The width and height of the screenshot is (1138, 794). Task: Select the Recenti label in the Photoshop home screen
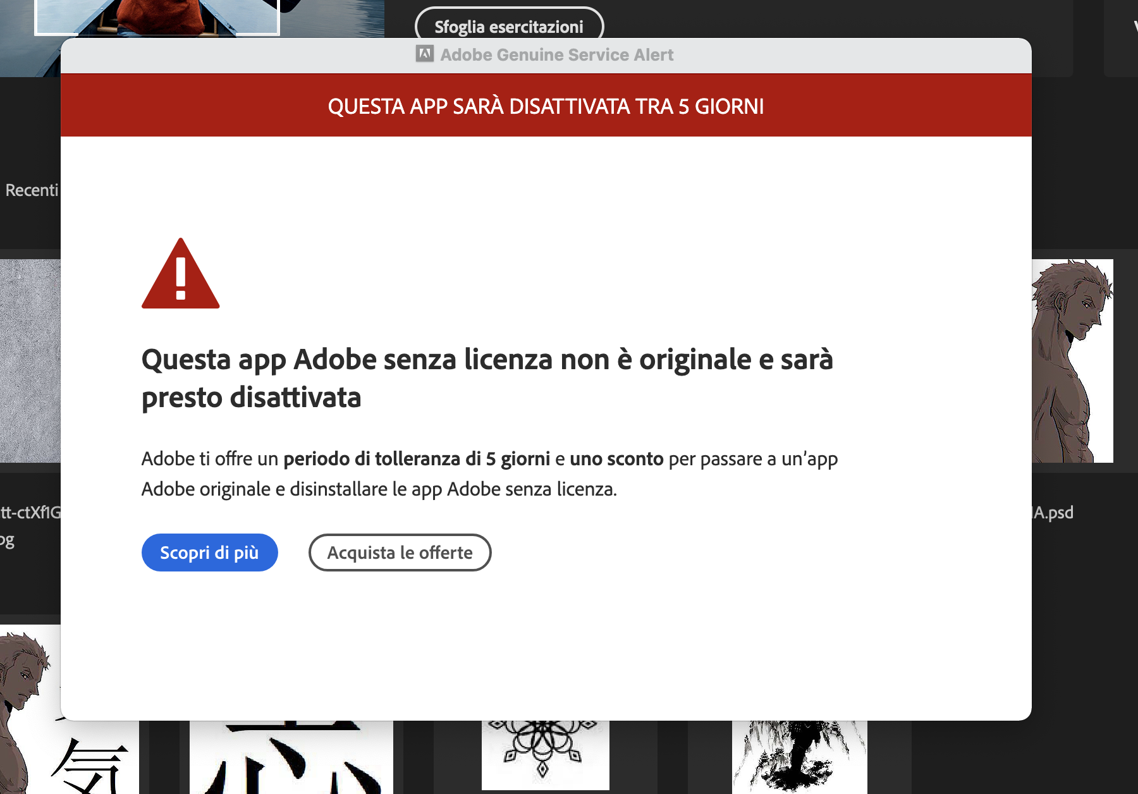(x=32, y=190)
